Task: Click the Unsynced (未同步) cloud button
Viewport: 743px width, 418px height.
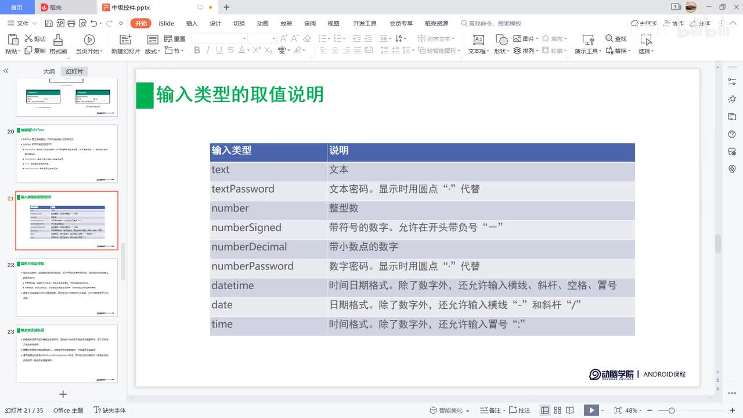Action: 644,23
